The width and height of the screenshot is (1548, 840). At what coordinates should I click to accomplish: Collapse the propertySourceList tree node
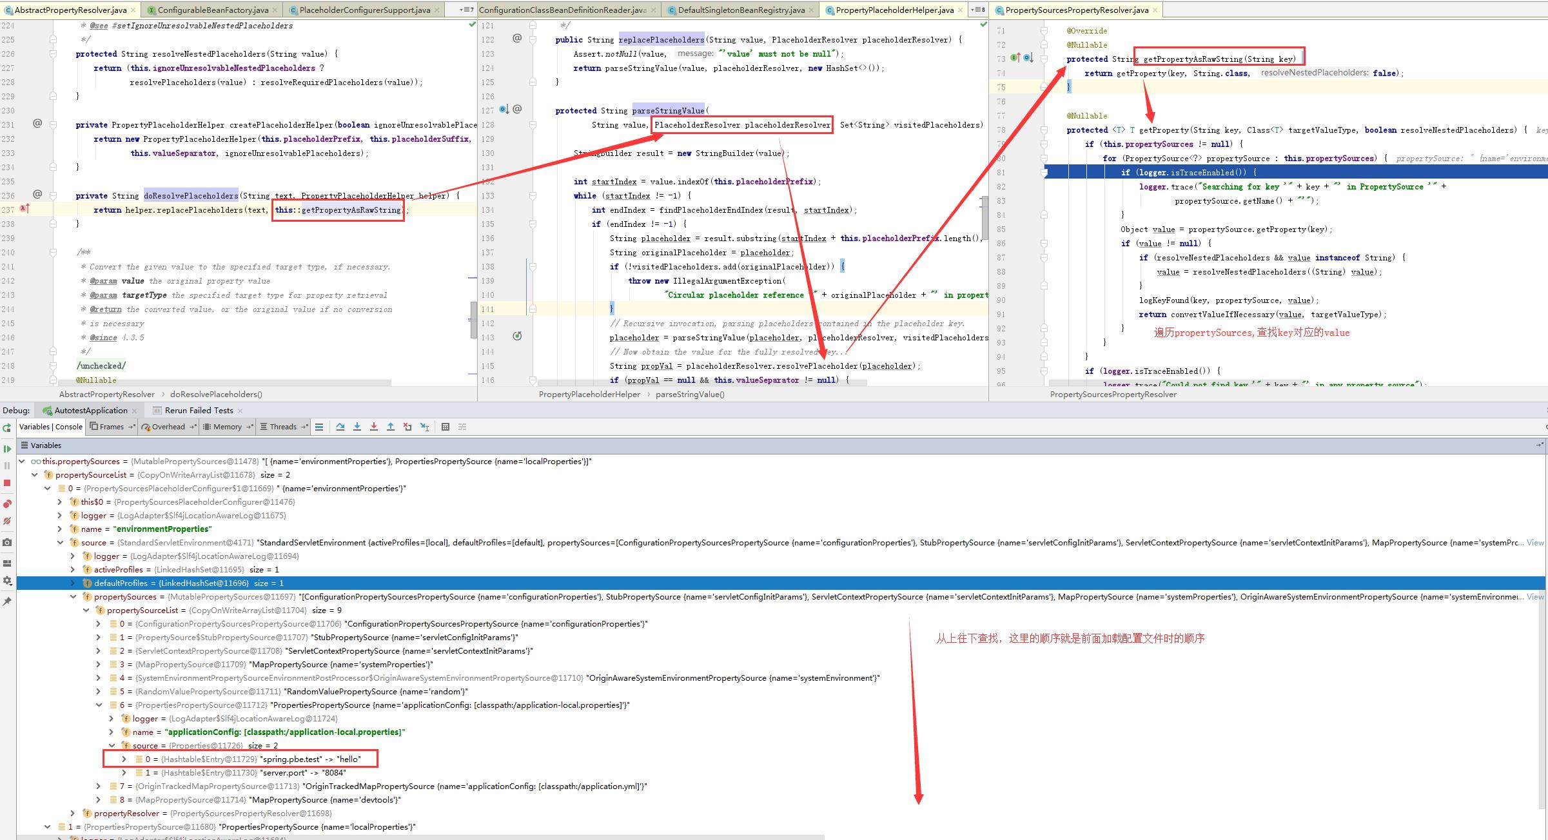(x=35, y=475)
